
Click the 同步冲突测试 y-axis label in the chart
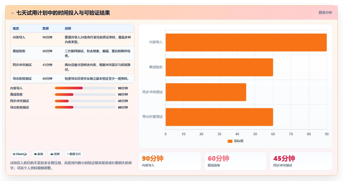coord(153,92)
